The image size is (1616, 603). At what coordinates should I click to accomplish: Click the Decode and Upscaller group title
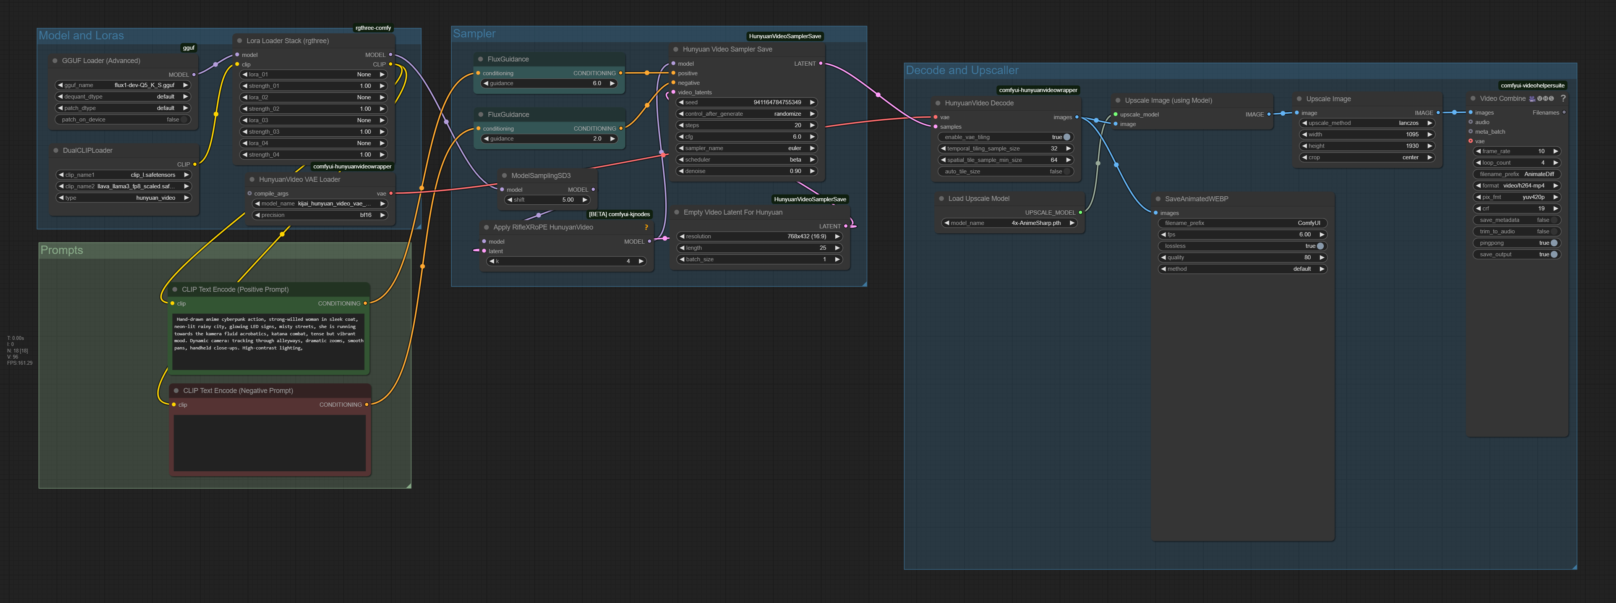click(962, 71)
